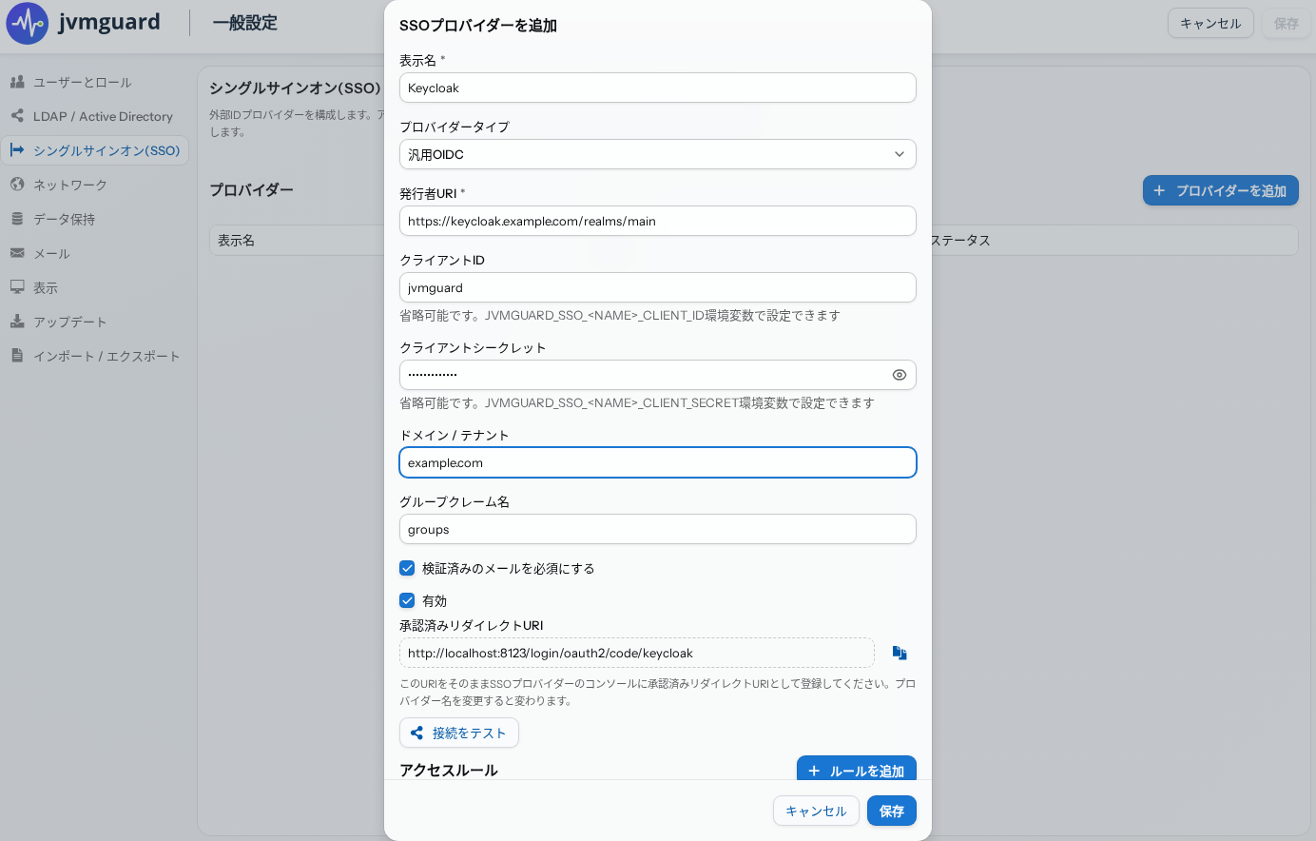Click the share icon beside LDAP
Screen dimensions: 1316x841
point(17,116)
